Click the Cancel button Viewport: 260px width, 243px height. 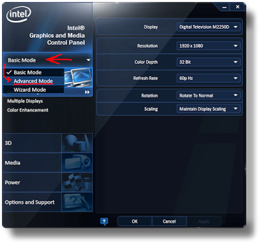pos(169,222)
